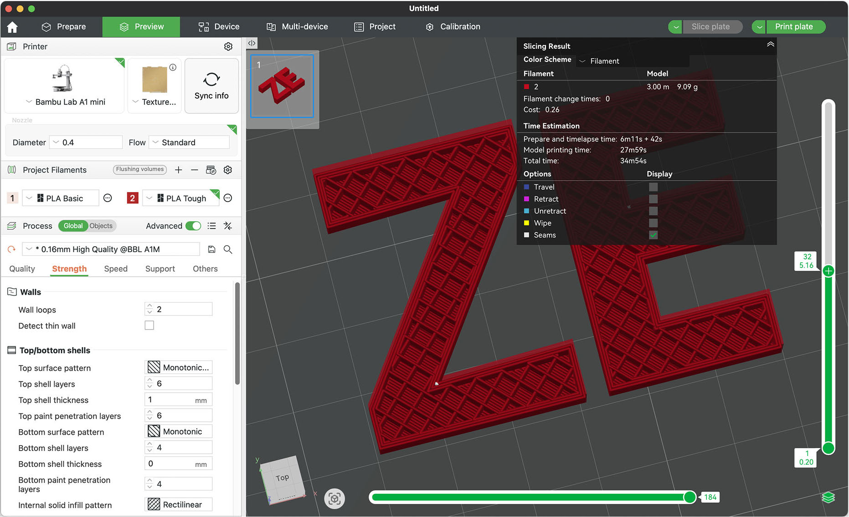Viewport: 849px width, 517px height.
Task: Open the Support settings tab
Action: tap(160, 269)
